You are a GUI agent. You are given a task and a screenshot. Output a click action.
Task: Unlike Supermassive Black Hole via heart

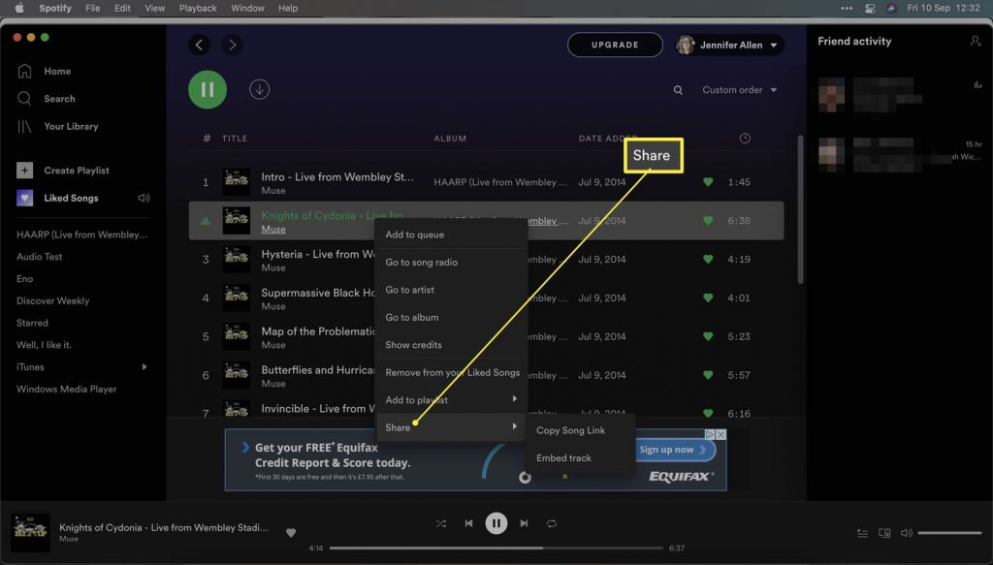708,298
